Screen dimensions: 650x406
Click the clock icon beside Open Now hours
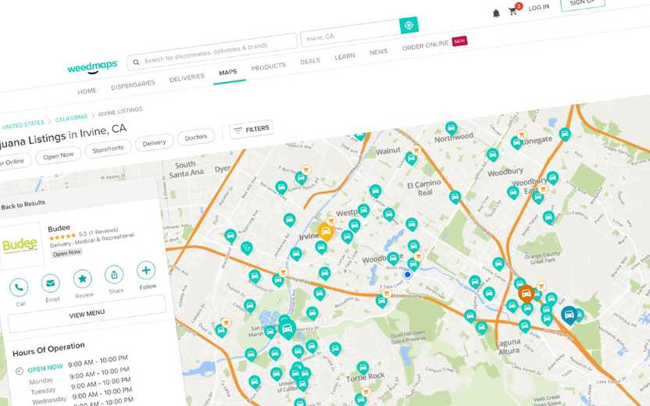point(19,371)
